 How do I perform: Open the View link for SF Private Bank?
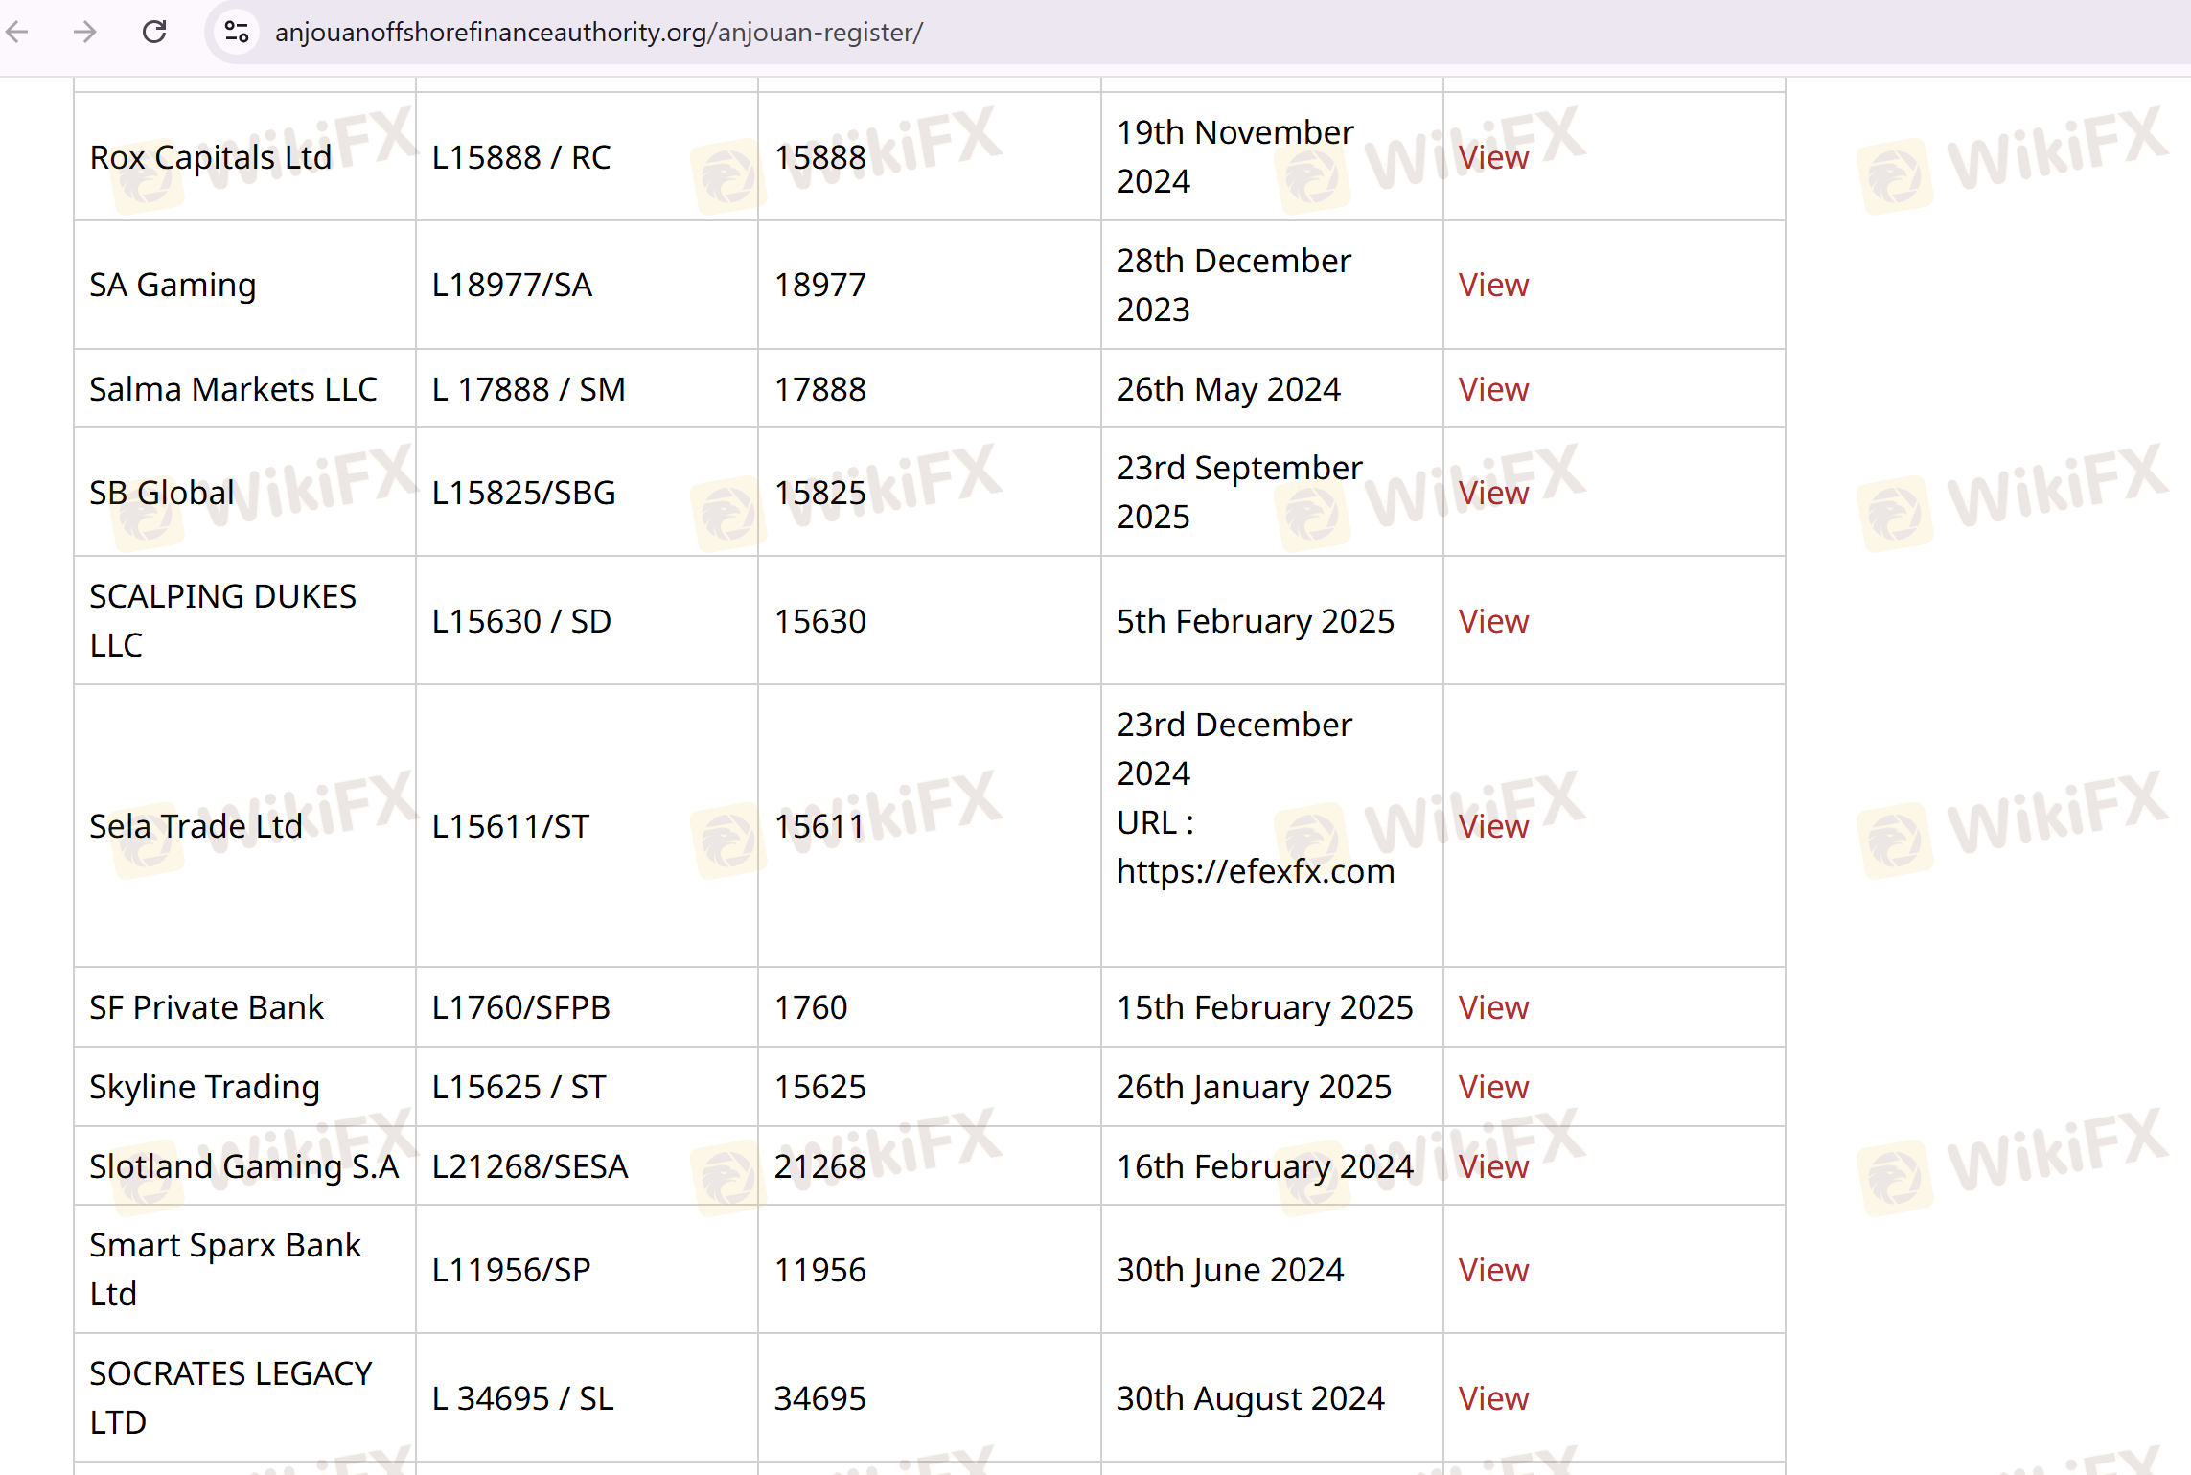point(1493,1007)
